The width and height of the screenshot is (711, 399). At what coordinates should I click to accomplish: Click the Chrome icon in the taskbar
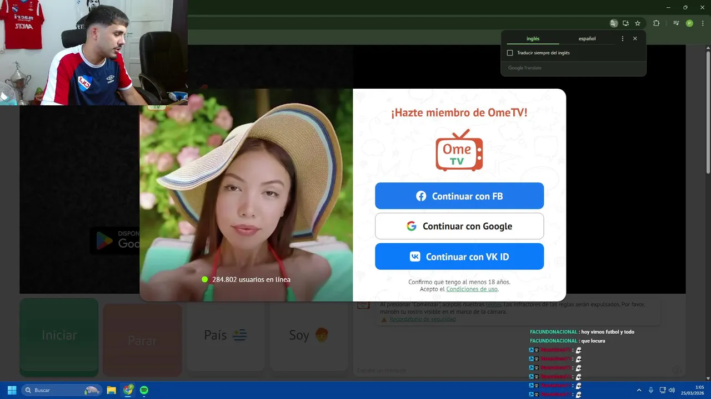coord(128,390)
